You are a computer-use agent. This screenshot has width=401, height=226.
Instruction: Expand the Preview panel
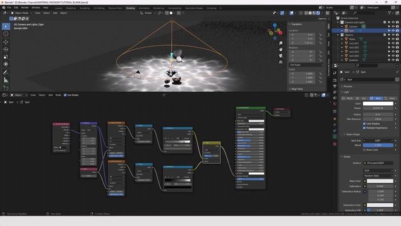[348, 87]
